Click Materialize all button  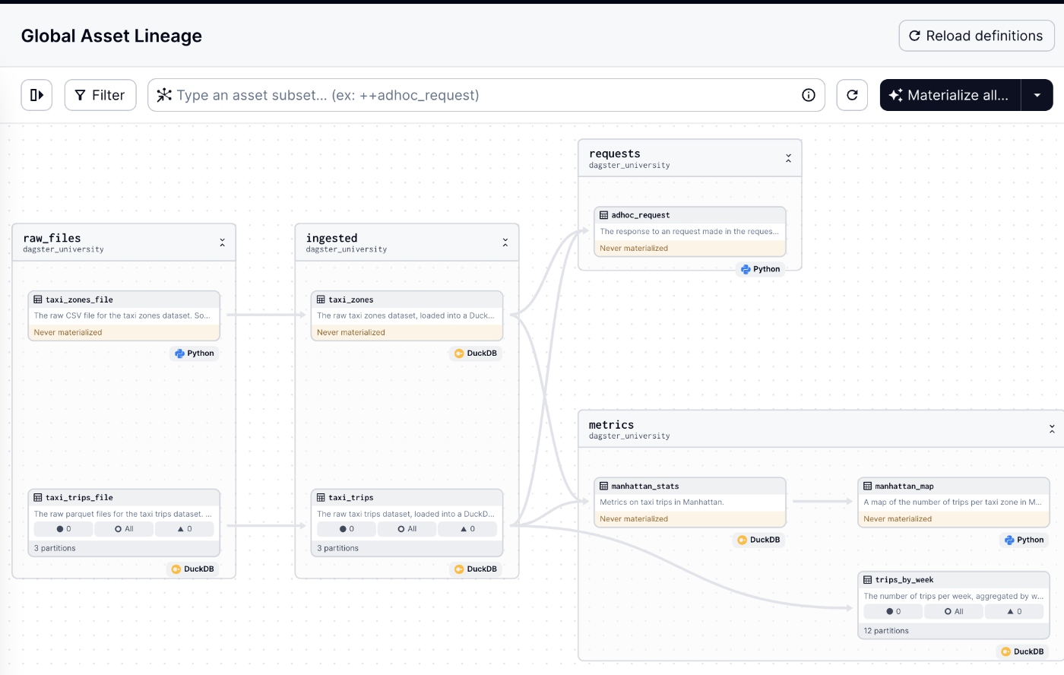950,95
